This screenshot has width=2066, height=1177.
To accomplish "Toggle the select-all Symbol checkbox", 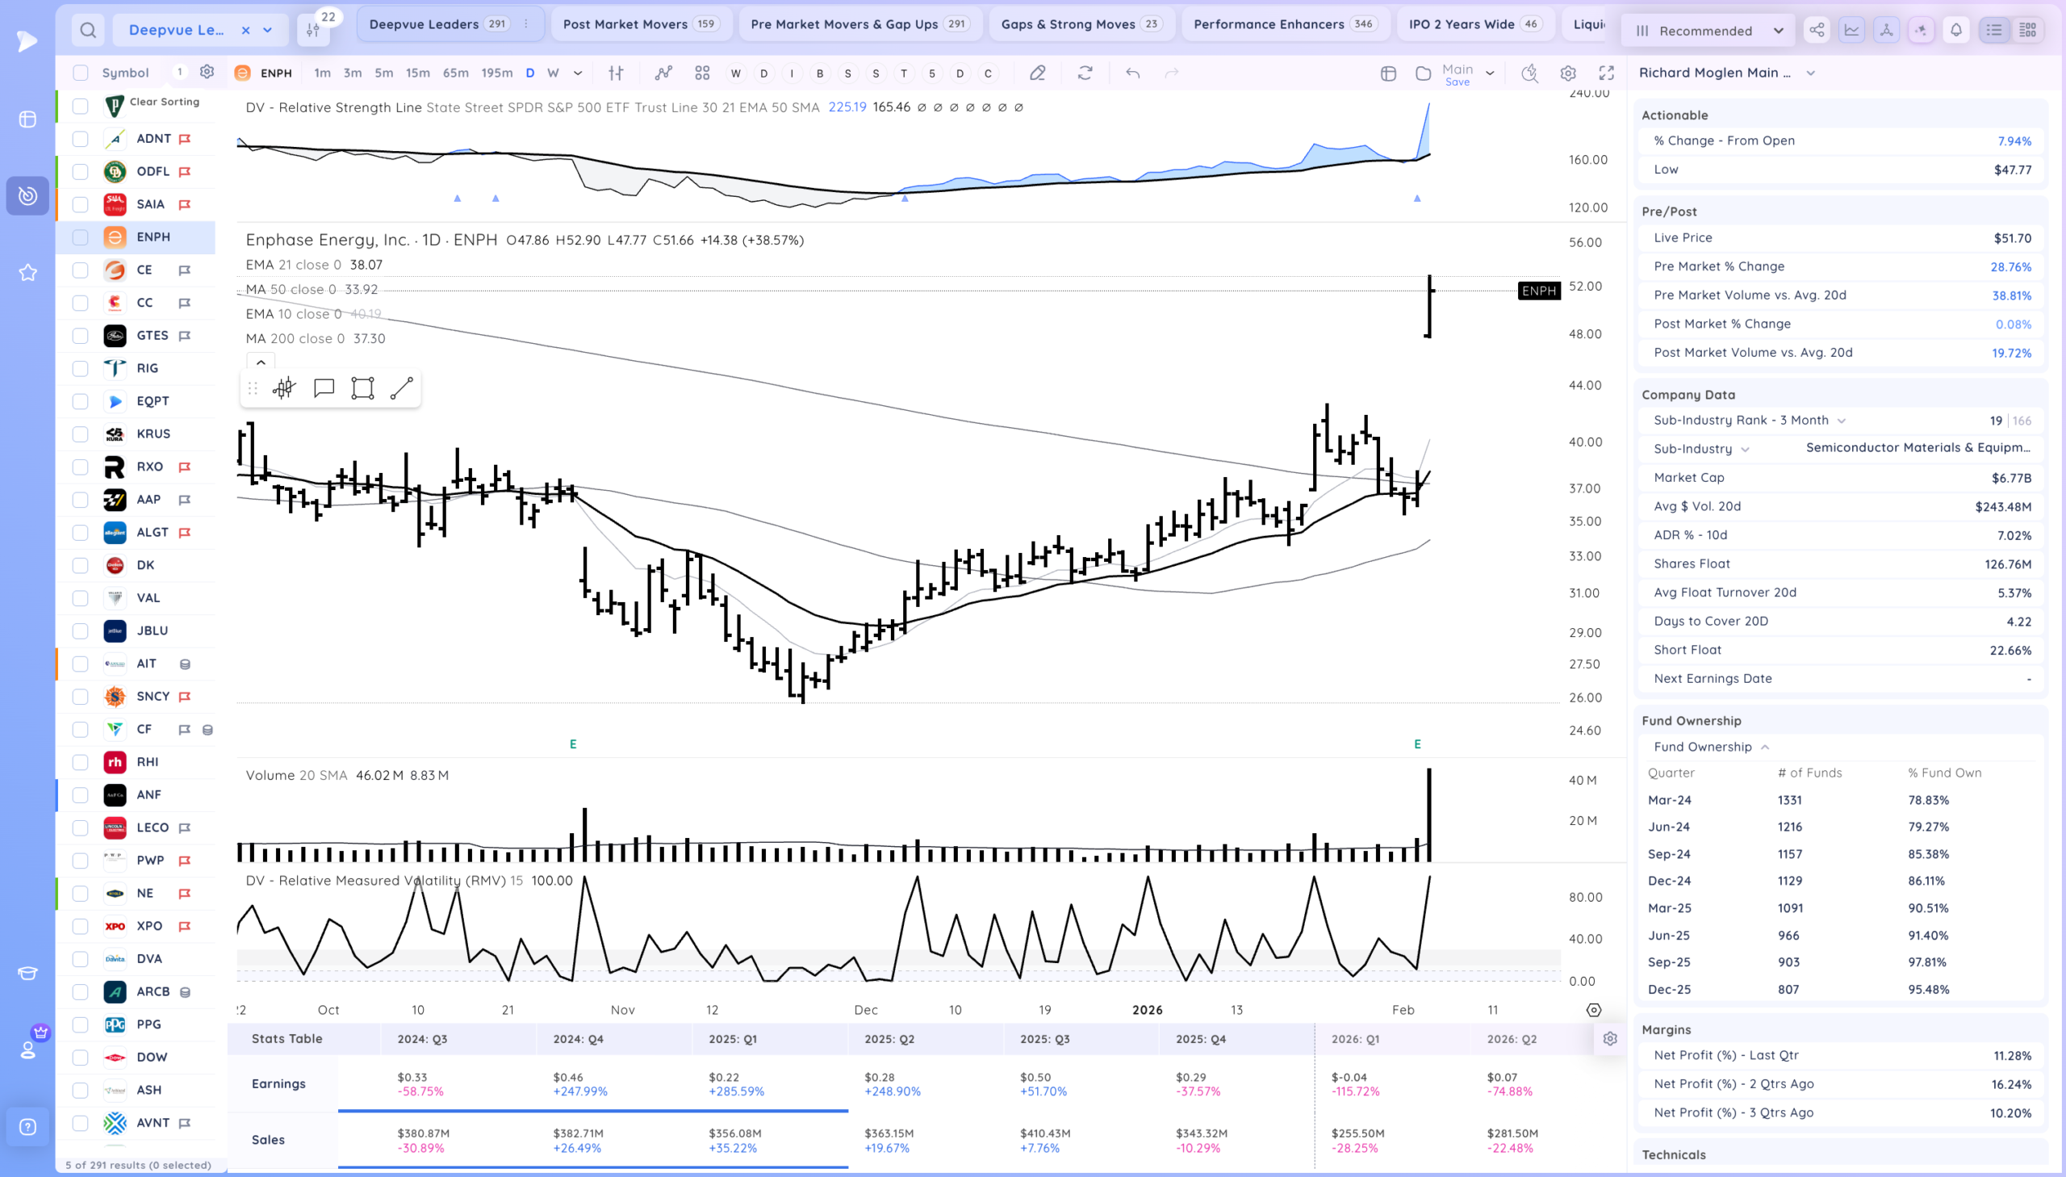I will click(80, 73).
